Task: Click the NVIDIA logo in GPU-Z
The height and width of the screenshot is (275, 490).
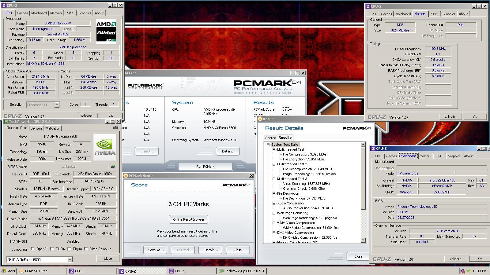Action: click(x=105, y=147)
